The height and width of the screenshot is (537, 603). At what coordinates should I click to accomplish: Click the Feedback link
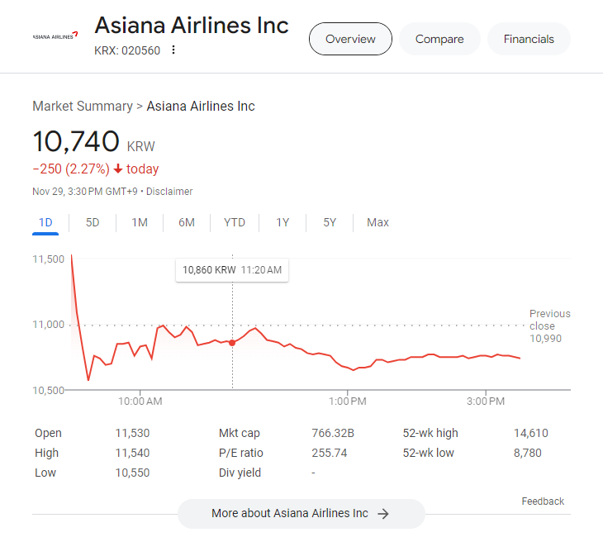(543, 501)
